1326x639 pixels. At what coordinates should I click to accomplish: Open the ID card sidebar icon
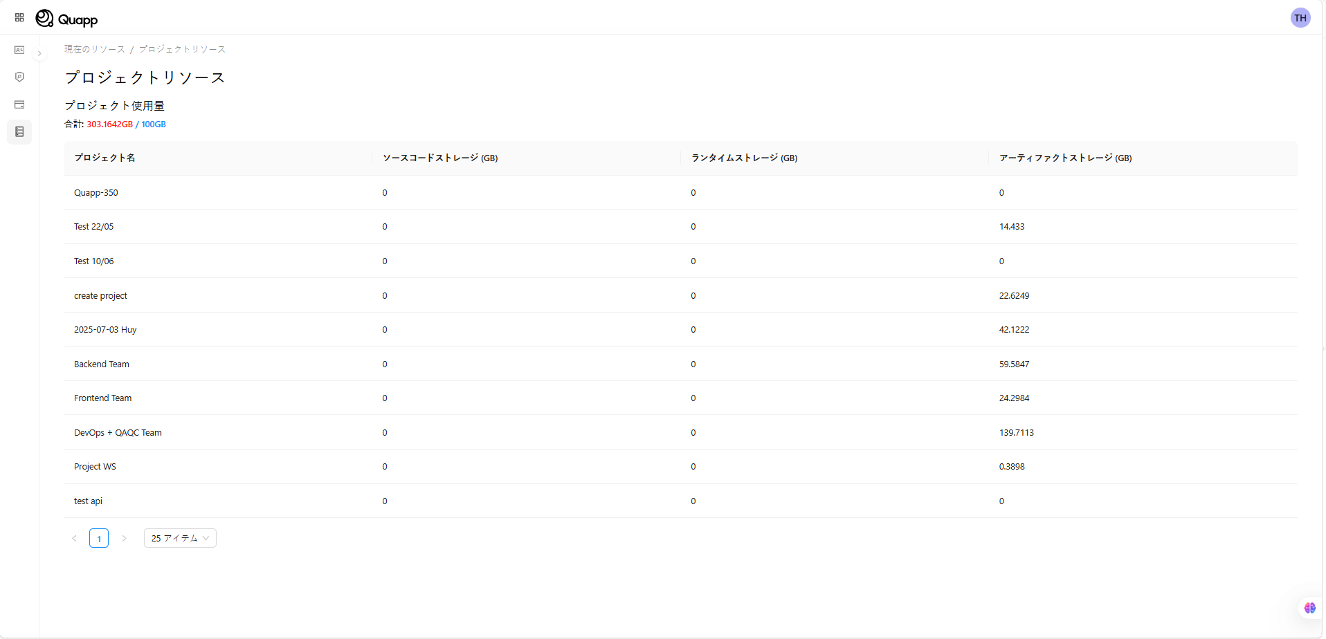(19, 50)
